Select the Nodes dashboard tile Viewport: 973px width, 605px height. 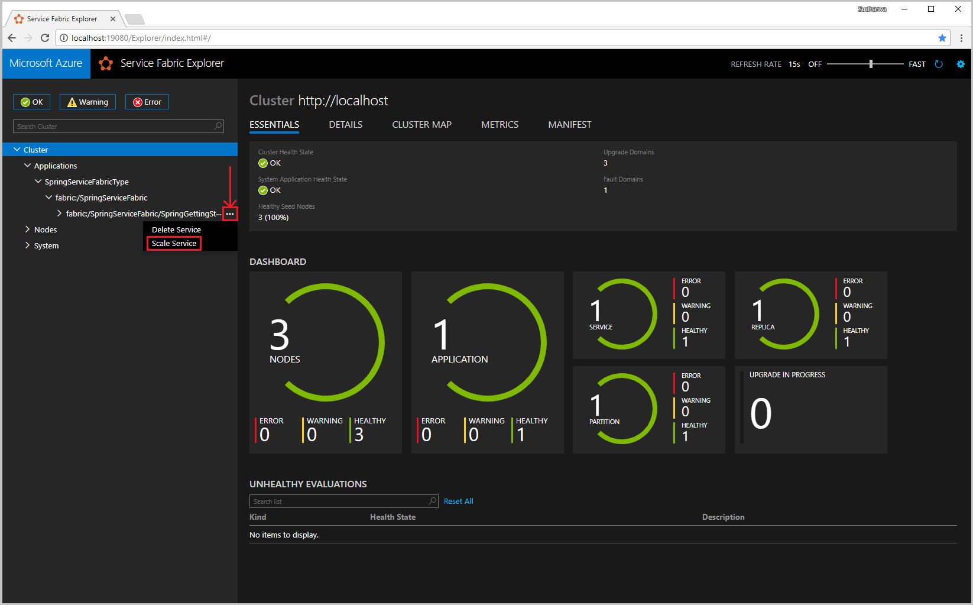(326, 363)
